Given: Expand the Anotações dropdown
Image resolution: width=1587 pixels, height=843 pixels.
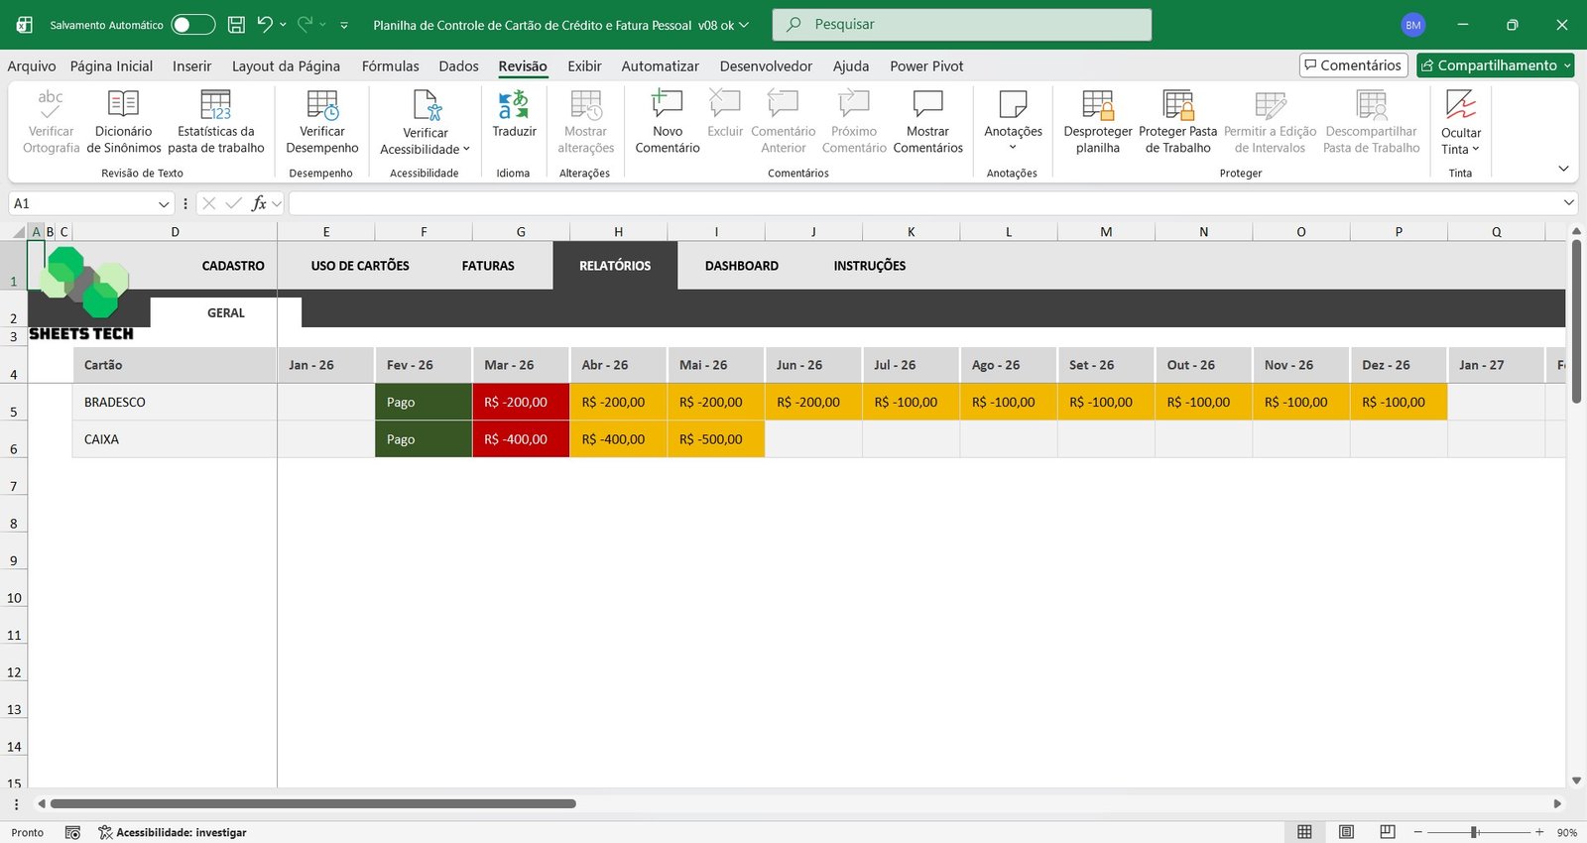Looking at the screenshot, I should (x=1013, y=147).
